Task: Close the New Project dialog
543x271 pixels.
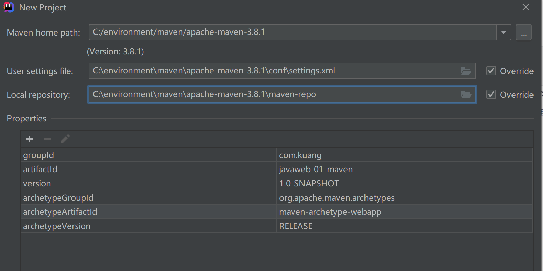Action: click(525, 7)
